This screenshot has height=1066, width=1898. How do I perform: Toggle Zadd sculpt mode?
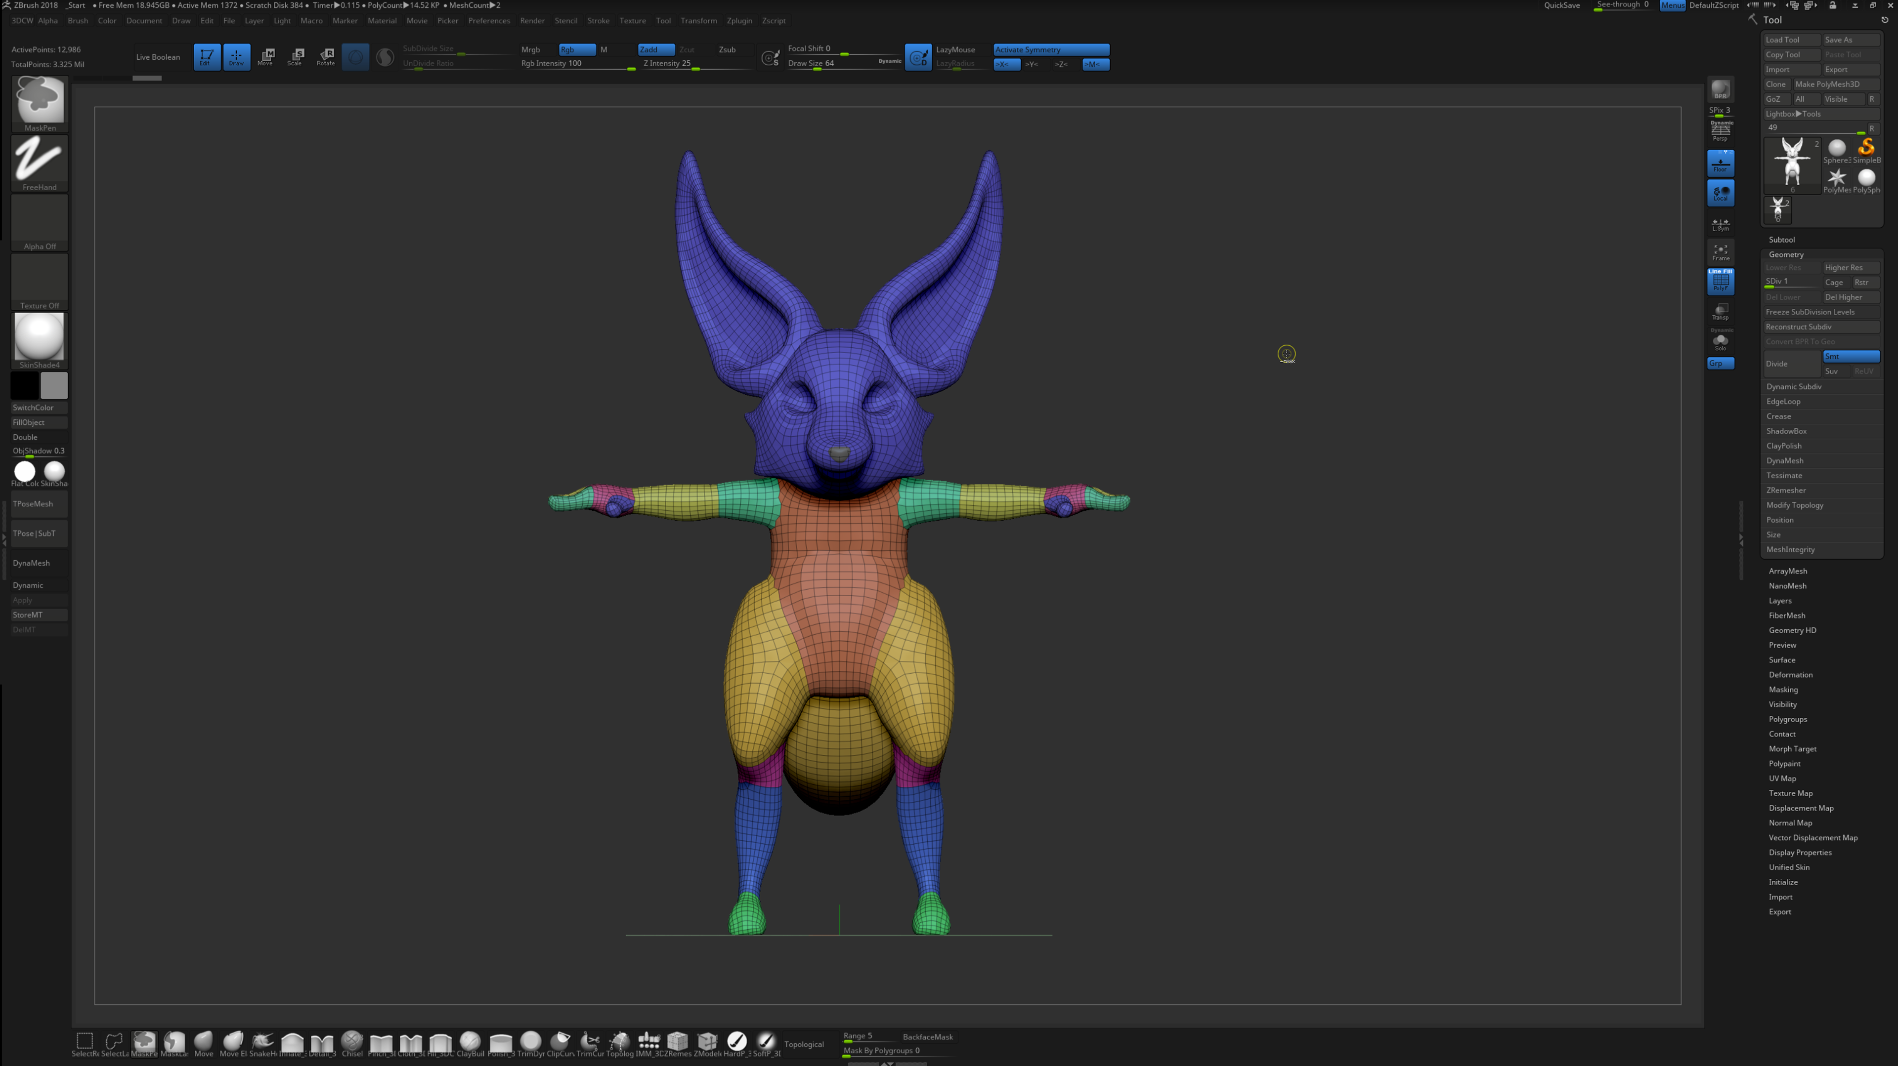pos(656,49)
